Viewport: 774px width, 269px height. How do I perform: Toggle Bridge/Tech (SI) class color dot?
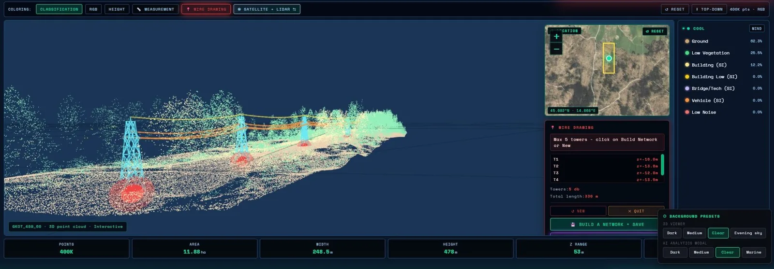click(x=687, y=88)
